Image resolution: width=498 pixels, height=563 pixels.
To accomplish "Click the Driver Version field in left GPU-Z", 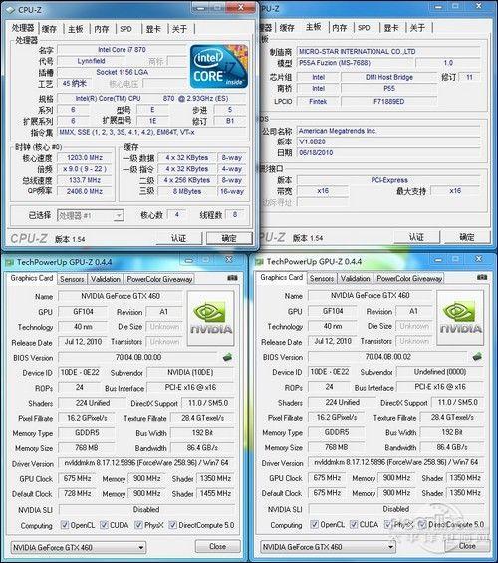I will [146, 463].
